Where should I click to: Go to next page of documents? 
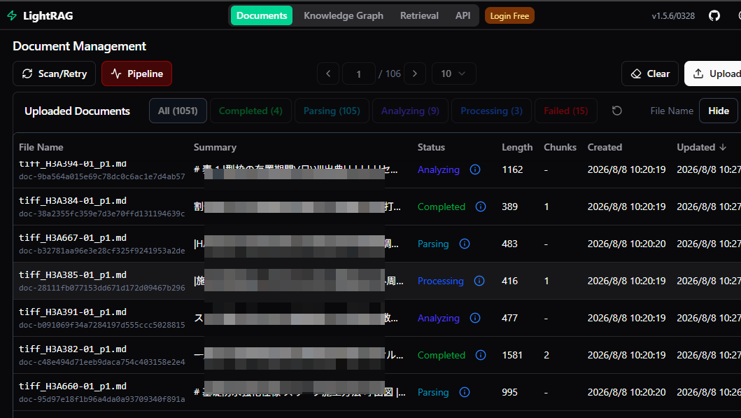coord(415,74)
